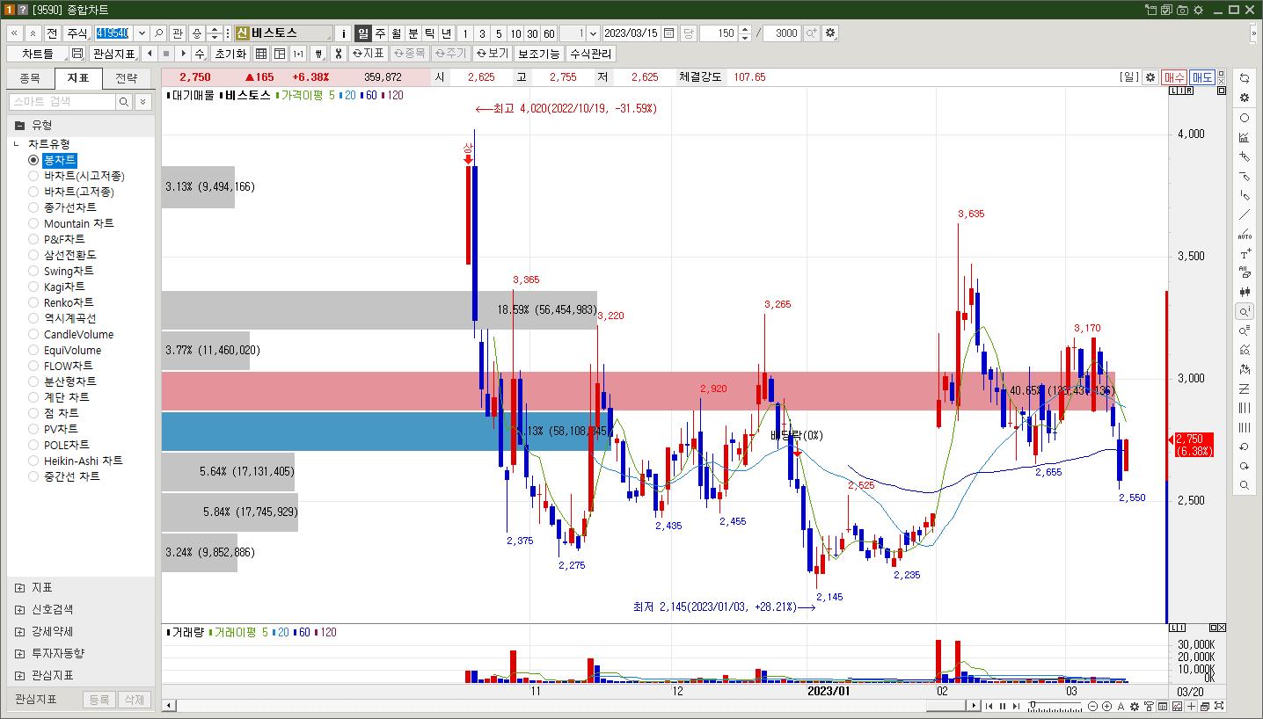Select the trend line drawing tool
Viewport: 1263px width, 719px height.
click(1245, 215)
